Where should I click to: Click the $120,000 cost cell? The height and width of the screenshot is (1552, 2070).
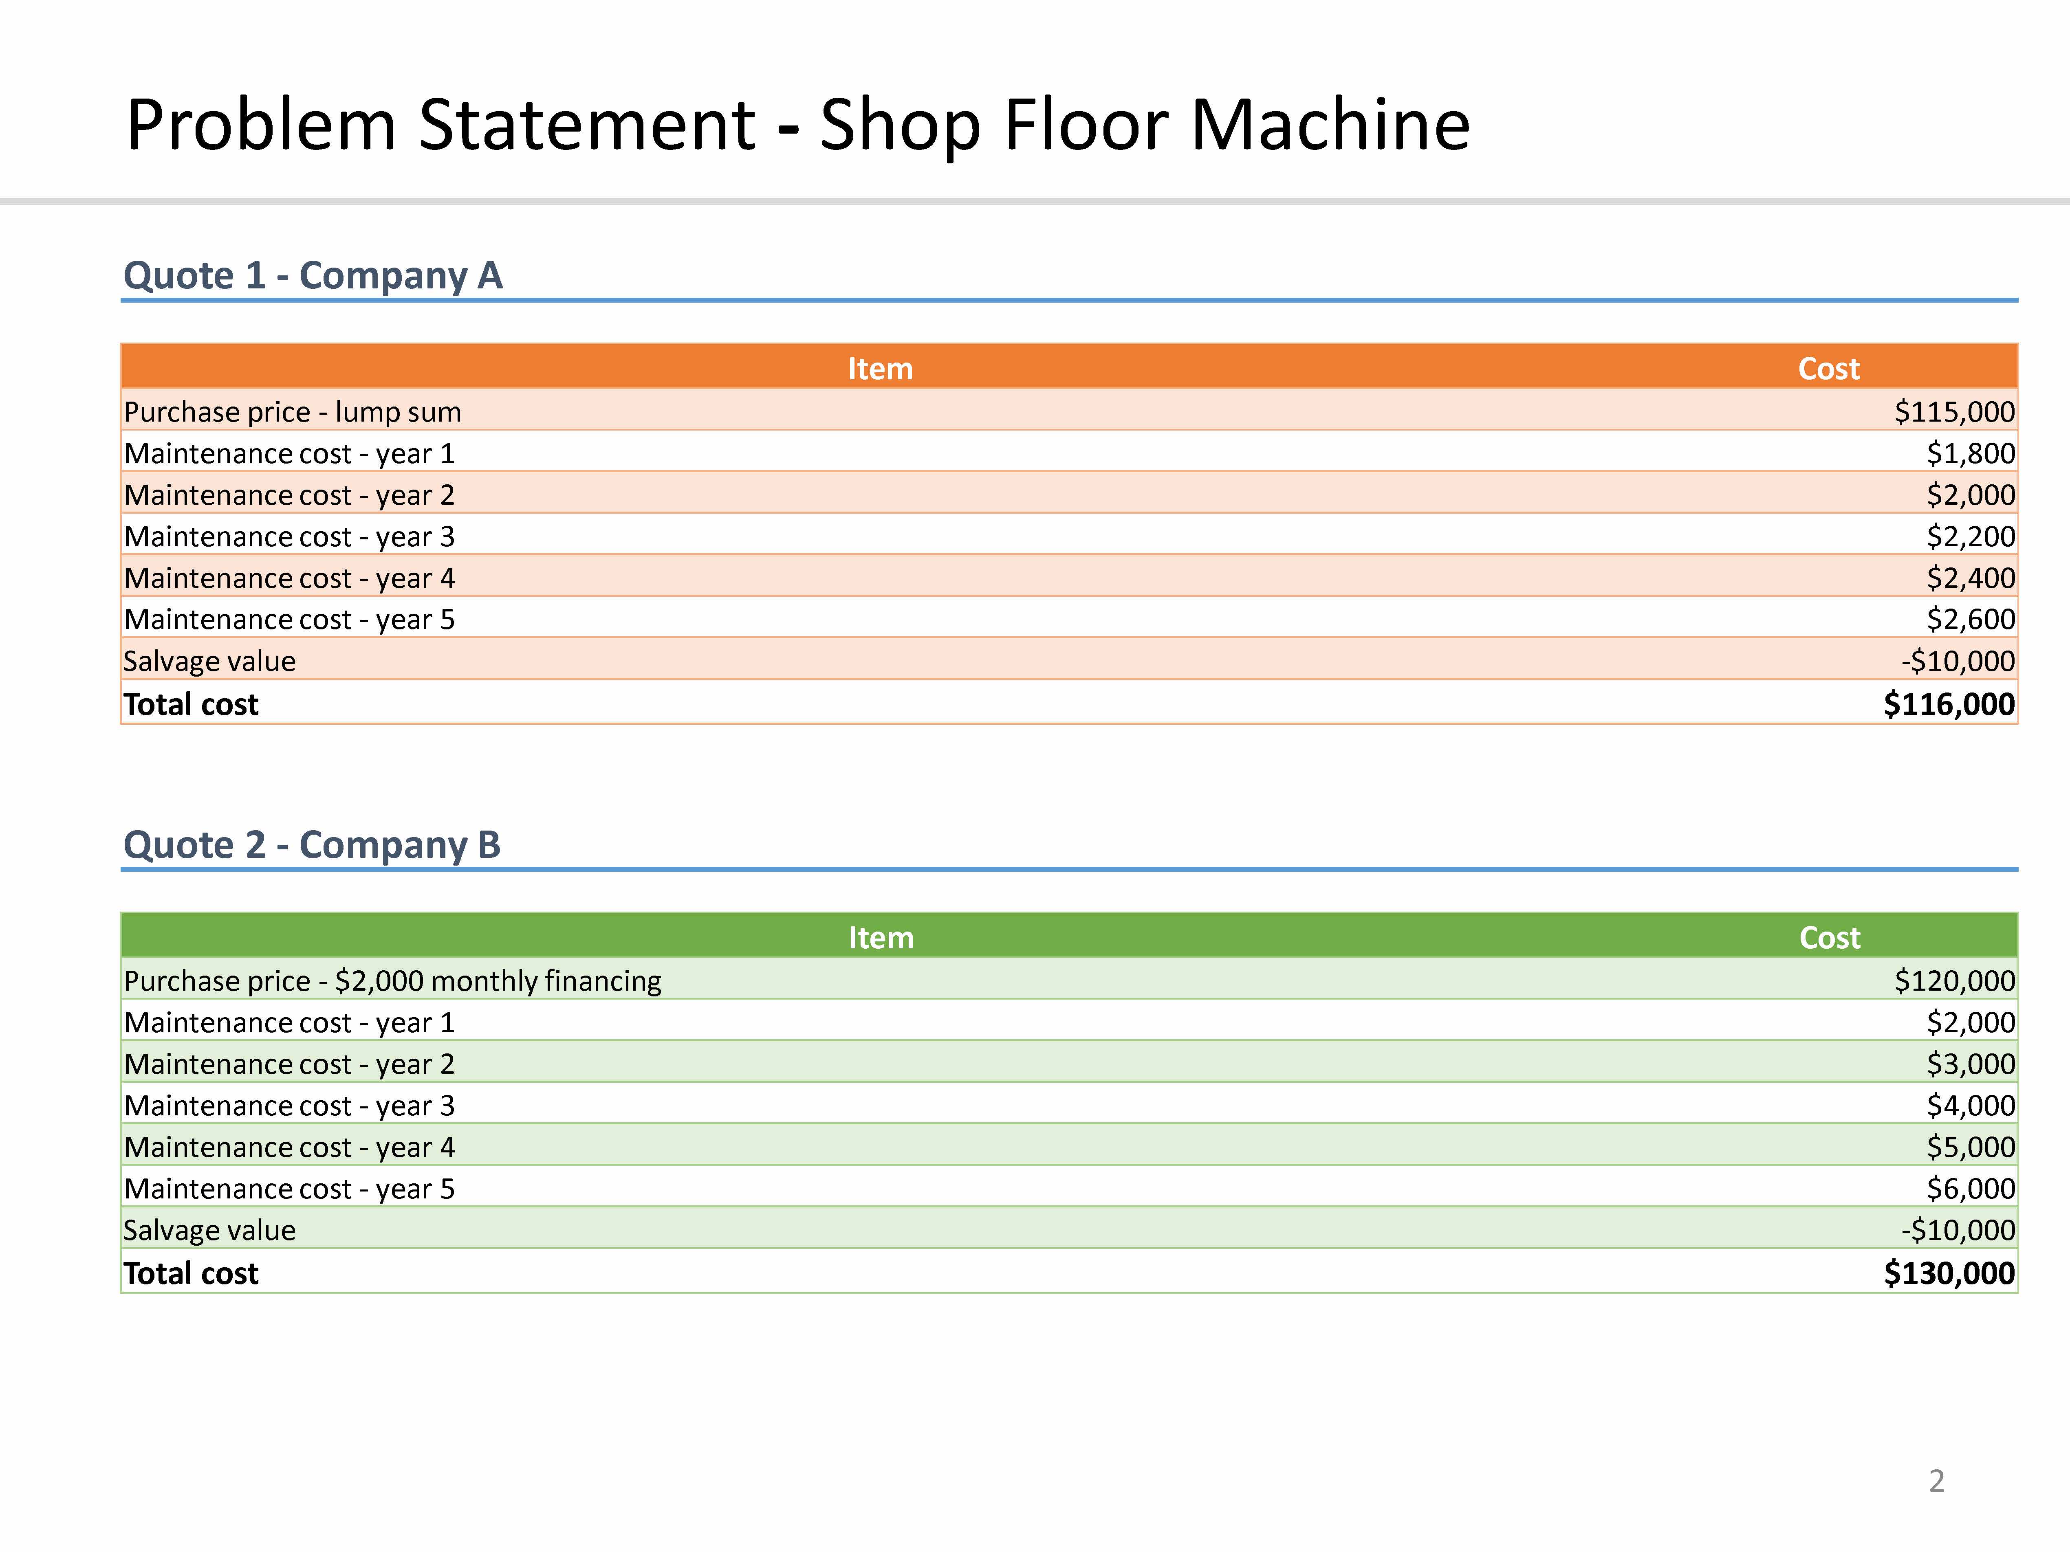(x=1954, y=980)
